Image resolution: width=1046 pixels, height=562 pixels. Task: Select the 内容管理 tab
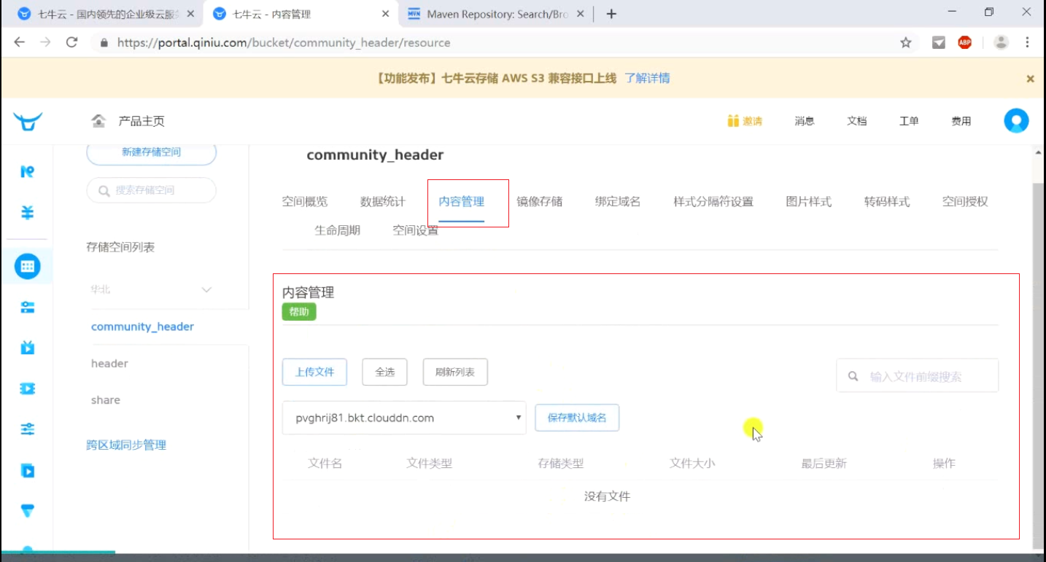[462, 202]
